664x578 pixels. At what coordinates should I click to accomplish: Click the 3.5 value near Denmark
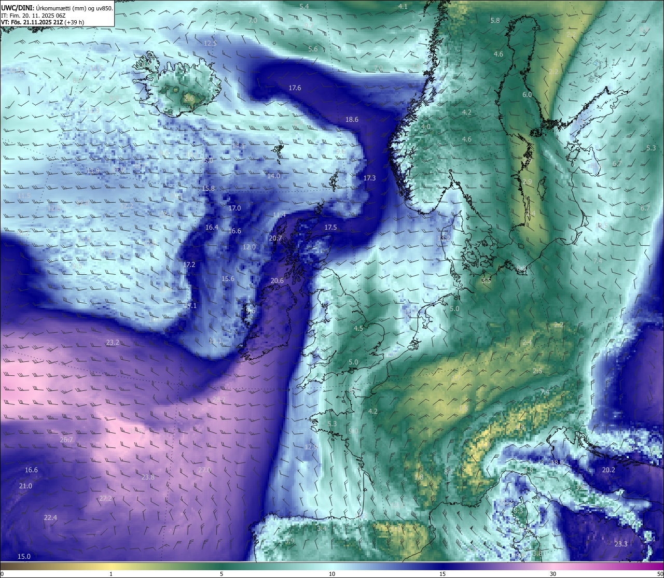486,280
